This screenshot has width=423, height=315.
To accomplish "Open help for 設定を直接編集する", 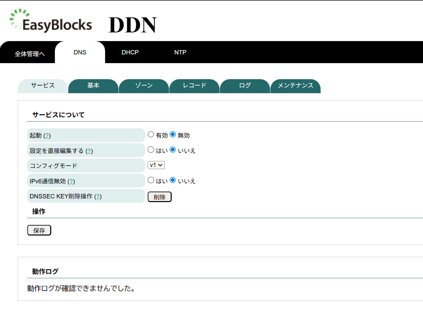I will tap(89, 151).
